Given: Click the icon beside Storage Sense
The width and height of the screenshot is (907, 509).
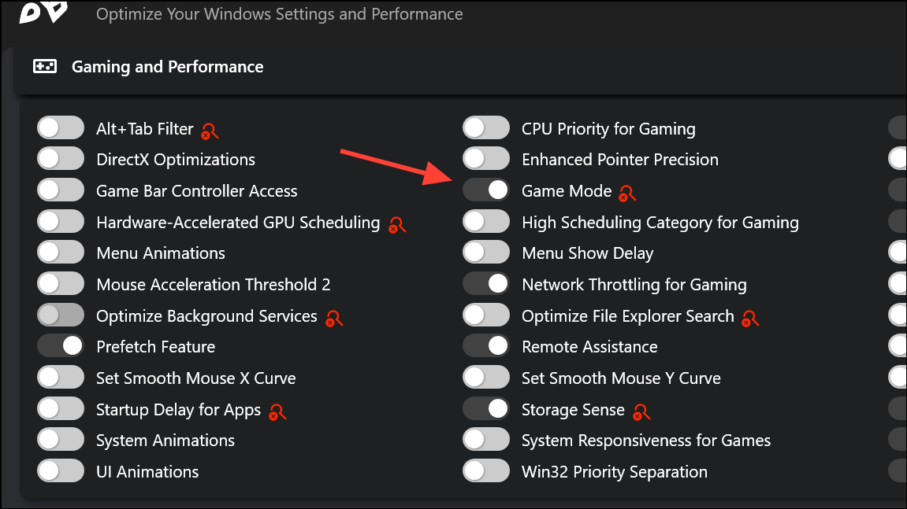Looking at the screenshot, I should click(x=641, y=412).
